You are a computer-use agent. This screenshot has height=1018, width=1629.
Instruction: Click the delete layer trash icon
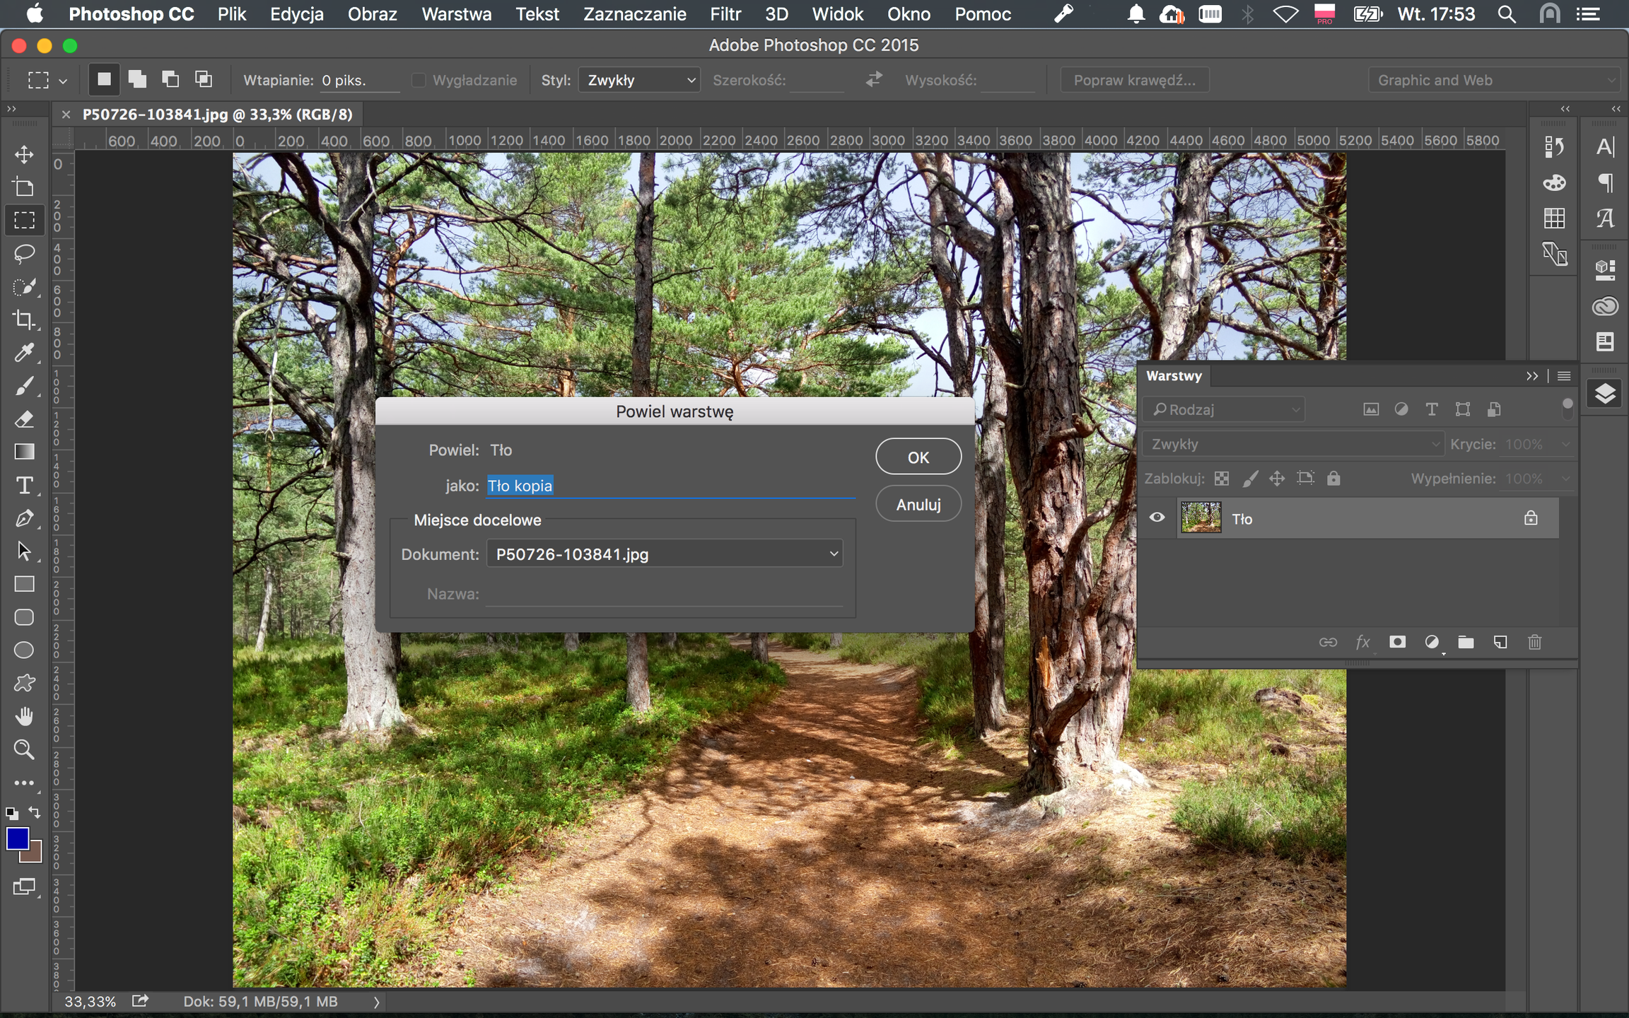point(1534,642)
